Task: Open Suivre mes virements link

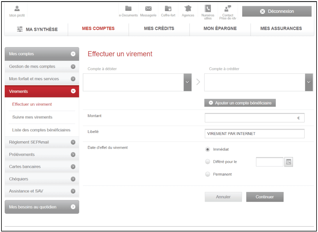Action: [x=32, y=117]
